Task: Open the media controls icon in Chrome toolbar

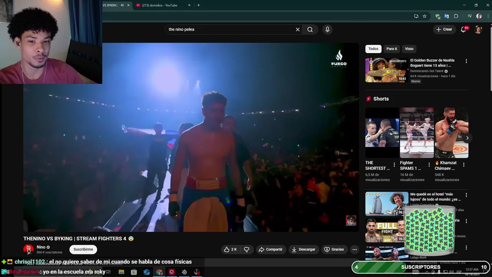Action: (470, 16)
